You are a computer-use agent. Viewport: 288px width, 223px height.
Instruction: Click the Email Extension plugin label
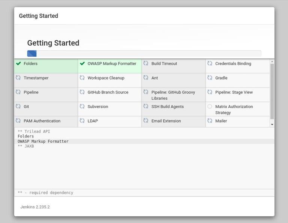166,121
